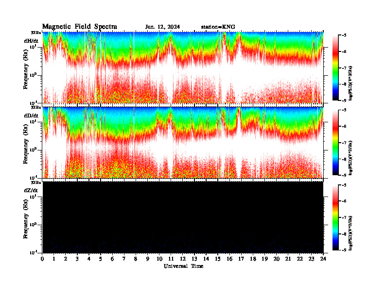
Task: Click the log(PSD) label of the dH/dt color bar
Action: (350, 83)
